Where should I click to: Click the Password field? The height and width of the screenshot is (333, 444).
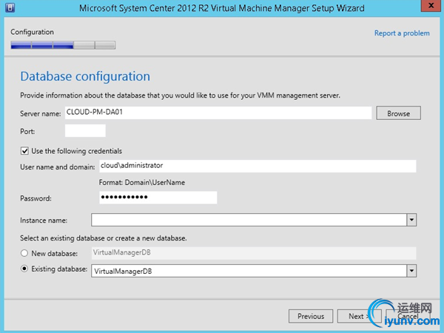(158, 198)
